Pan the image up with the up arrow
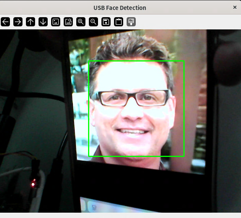This screenshot has height=218, width=241. pos(31,22)
